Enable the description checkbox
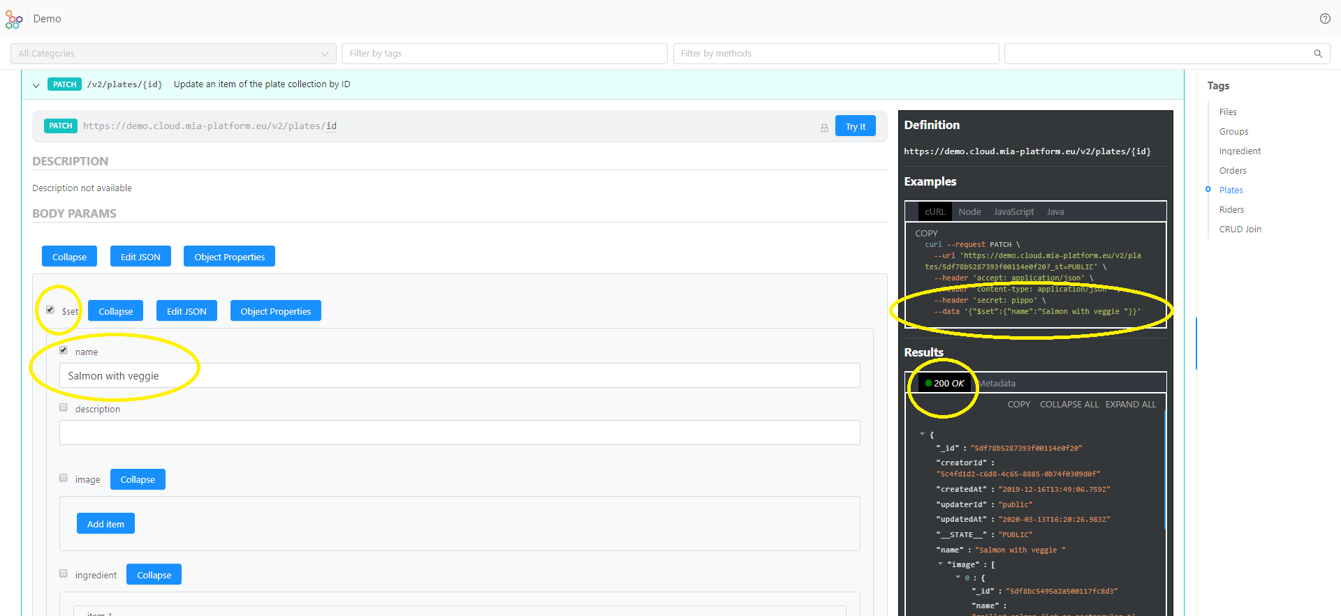This screenshot has height=616, width=1341. pyautogui.click(x=64, y=407)
